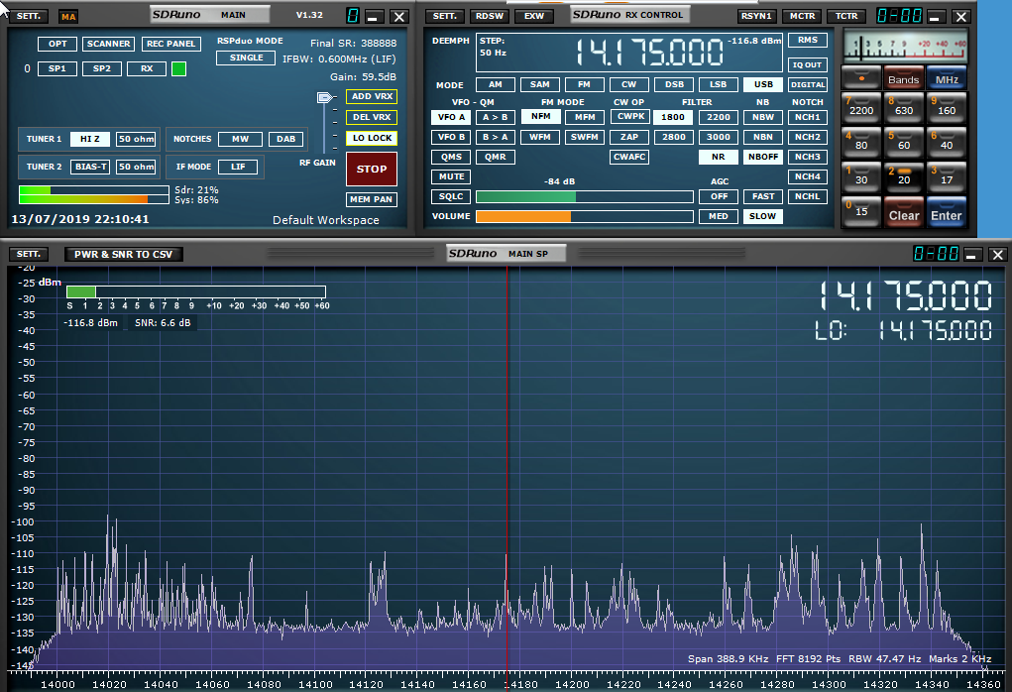Open the REC PANEL
Viewport: 1012px width, 692px height.
pos(171,44)
